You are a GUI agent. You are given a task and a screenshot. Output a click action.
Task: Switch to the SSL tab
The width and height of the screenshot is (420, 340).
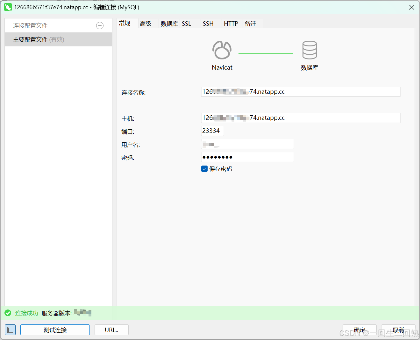pyautogui.click(x=186, y=24)
